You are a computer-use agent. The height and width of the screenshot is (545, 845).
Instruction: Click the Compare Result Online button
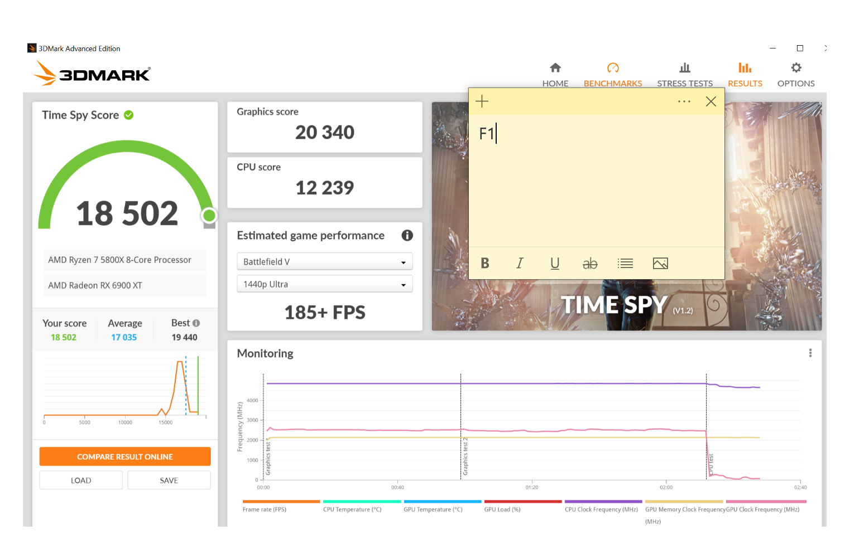125,456
